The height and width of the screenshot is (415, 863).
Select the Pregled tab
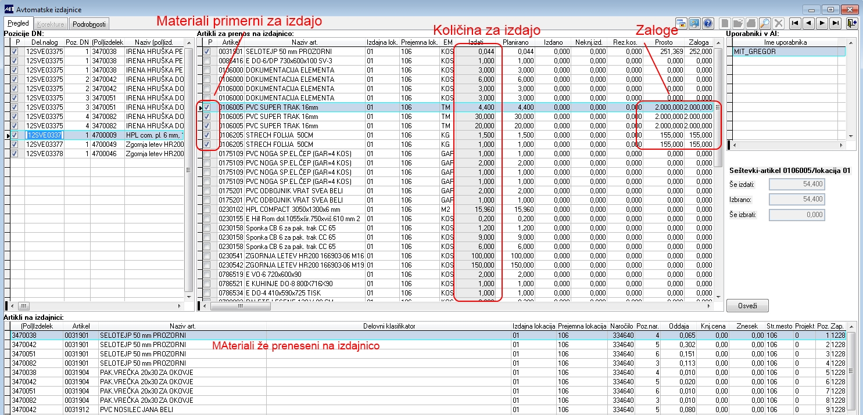coord(18,23)
